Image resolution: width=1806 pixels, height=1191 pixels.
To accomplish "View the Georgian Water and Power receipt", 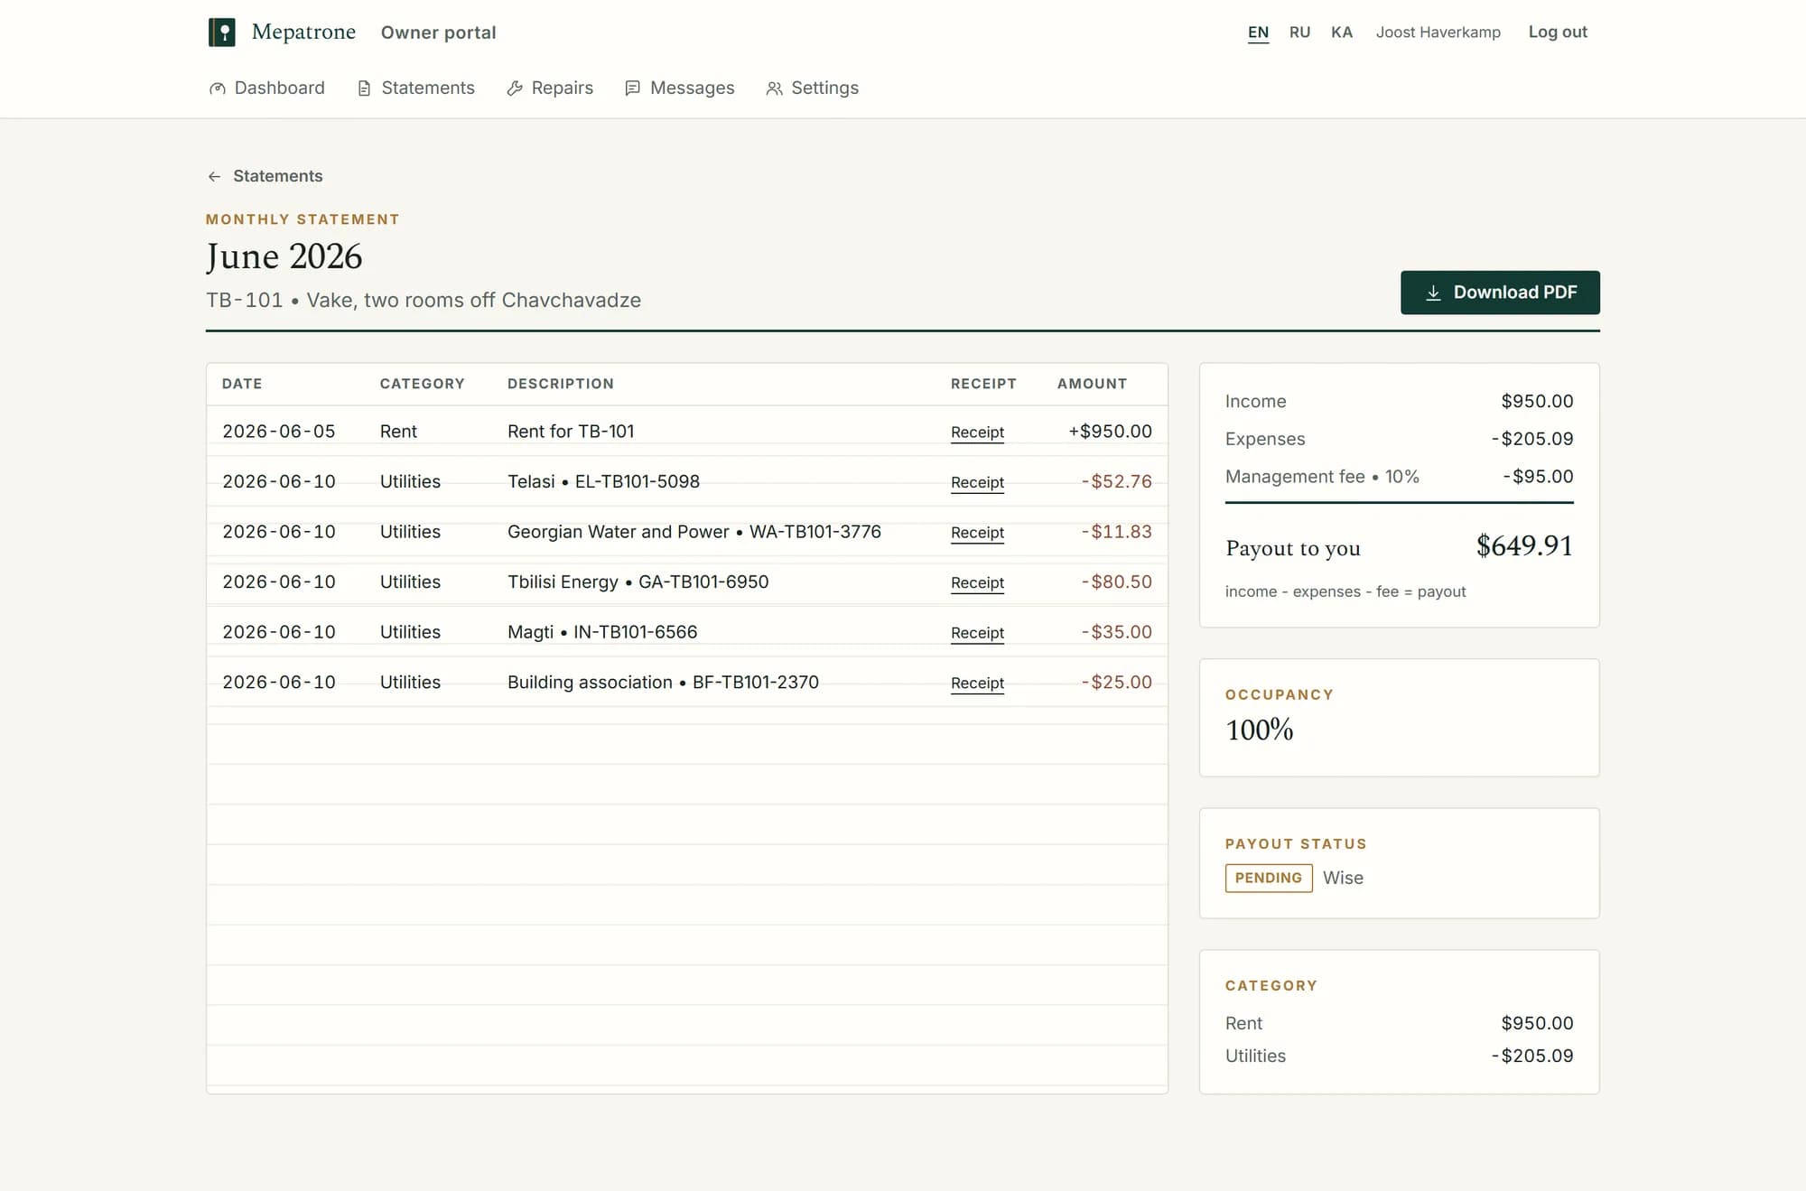I will pyautogui.click(x=977, y=533).
